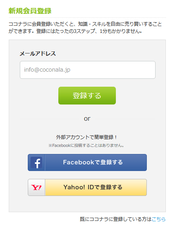Viewport: 175px width, 228px height.
Task: Click the 新規会員登録 heading
Action: click(x=30, y=11)
